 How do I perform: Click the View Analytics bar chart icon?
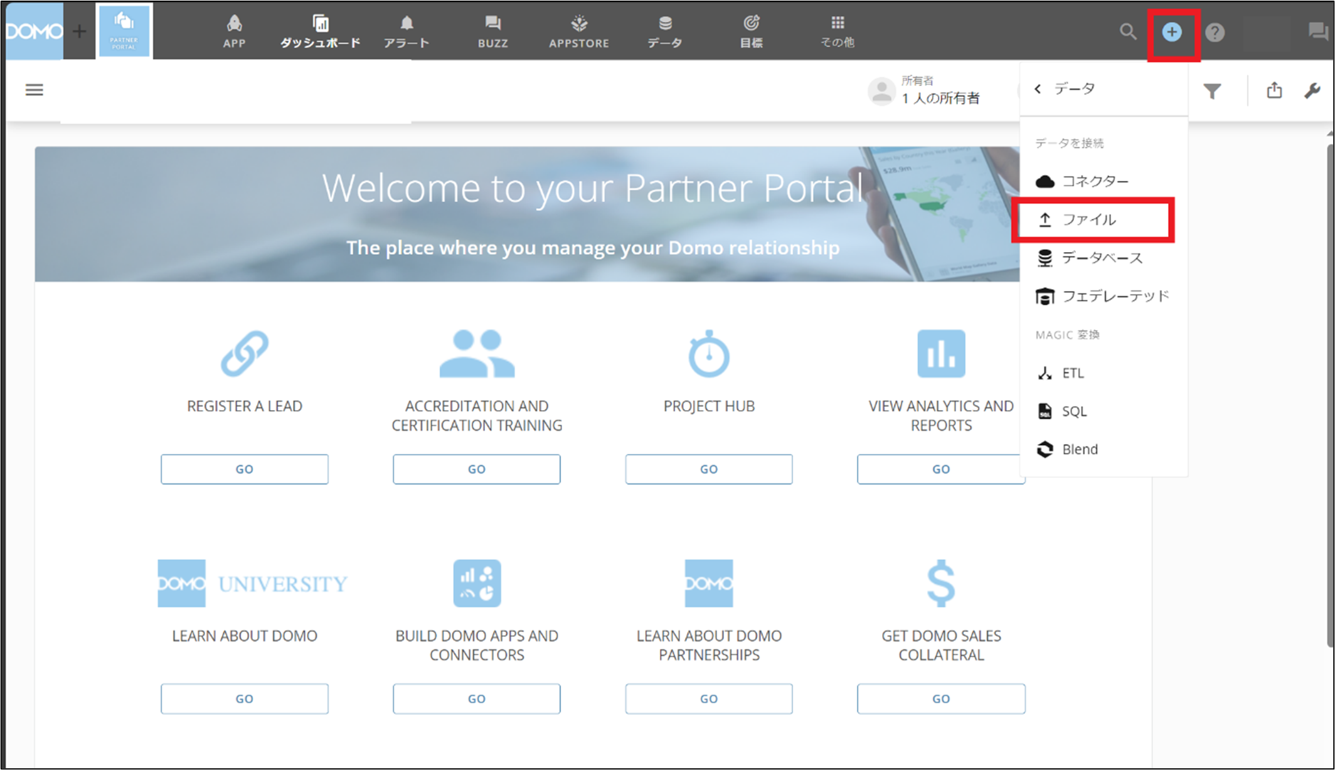(x=941, y=354)
